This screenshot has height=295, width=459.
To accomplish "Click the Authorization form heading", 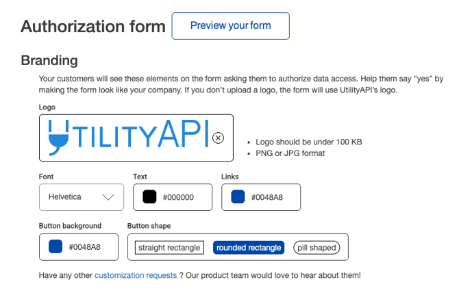I will point(93,27).
